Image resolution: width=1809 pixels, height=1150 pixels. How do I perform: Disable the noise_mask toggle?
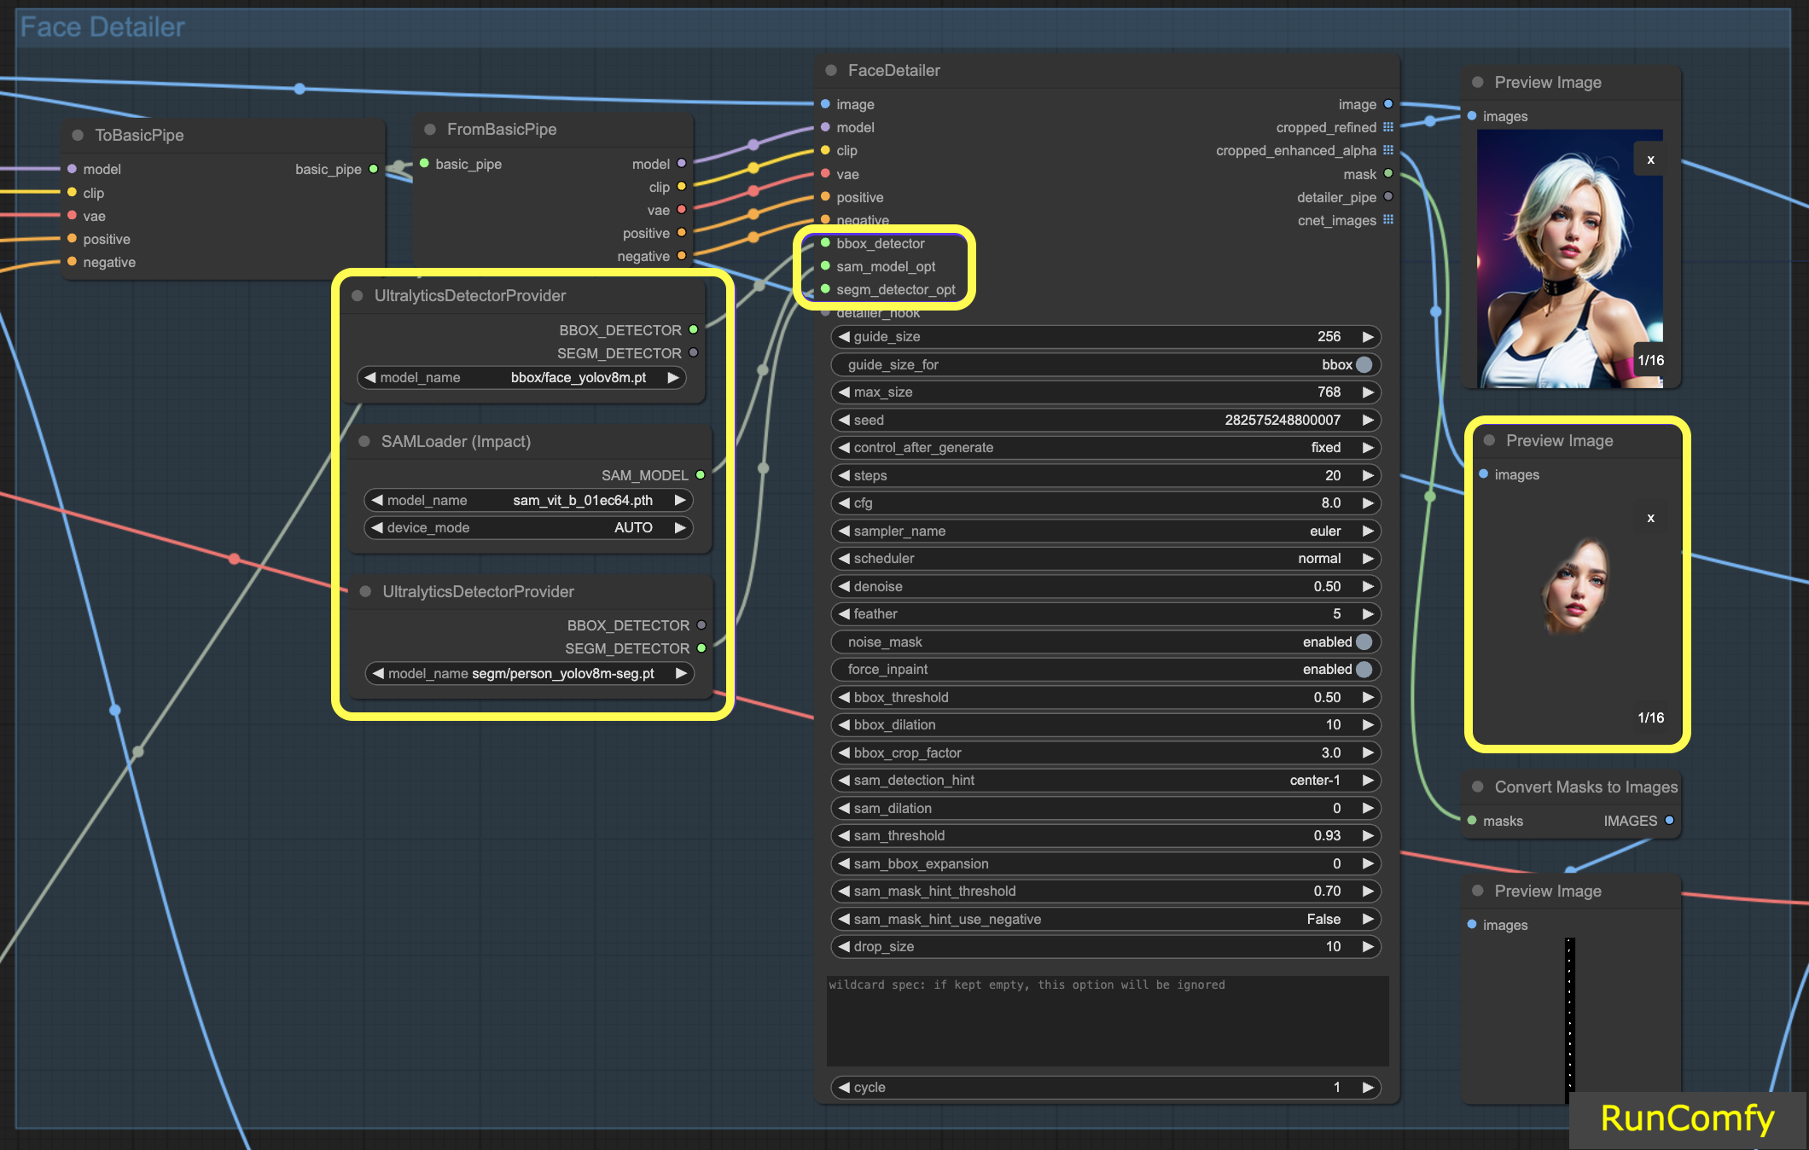click(1363, 642)
